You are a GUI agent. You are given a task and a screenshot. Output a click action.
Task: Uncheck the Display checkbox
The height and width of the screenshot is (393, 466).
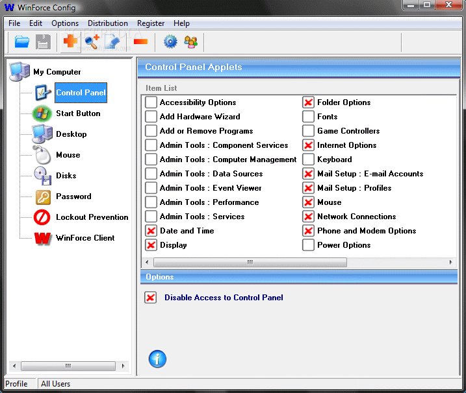(151, 245)
